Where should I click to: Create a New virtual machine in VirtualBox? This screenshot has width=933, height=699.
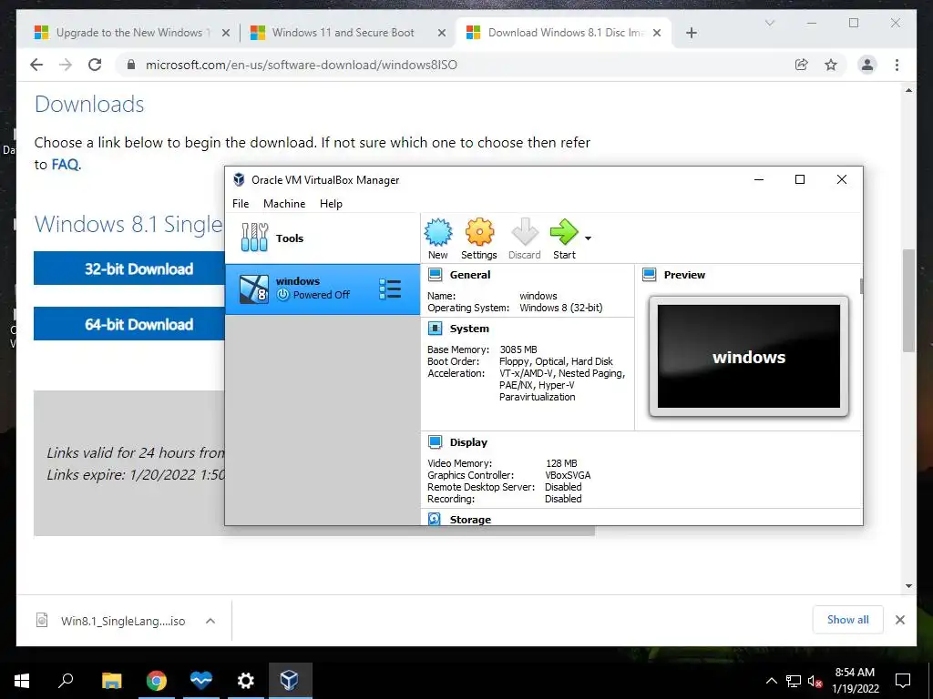tap(438, 239)
